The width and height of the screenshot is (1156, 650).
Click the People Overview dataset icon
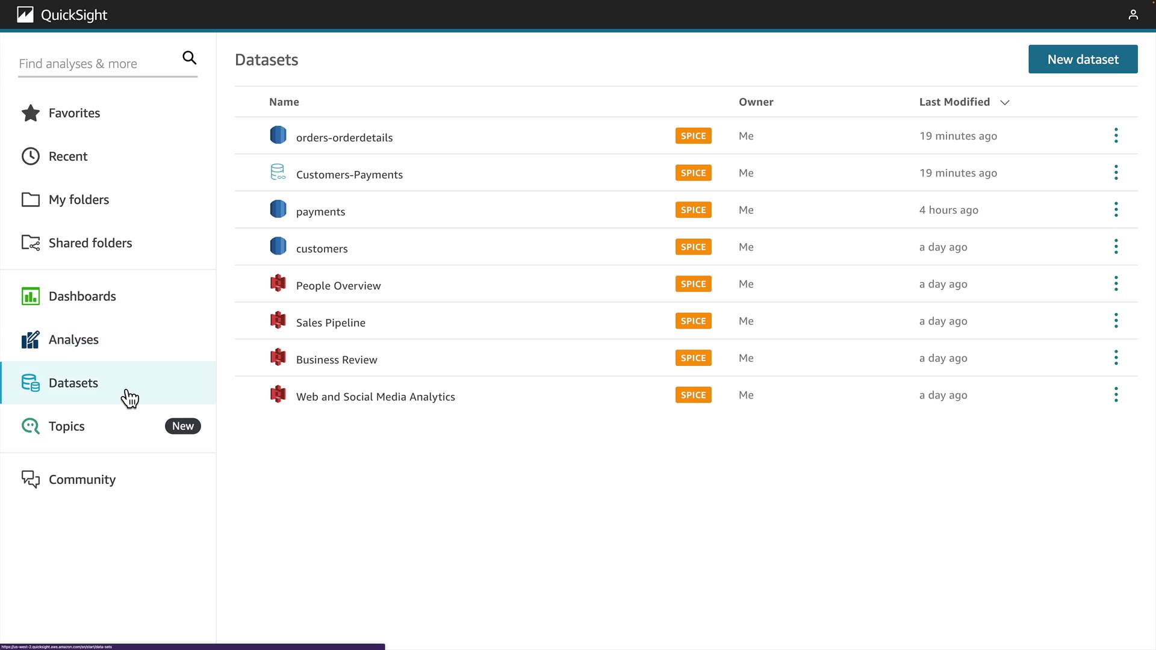pyautogui.click(x=278, y=283)
